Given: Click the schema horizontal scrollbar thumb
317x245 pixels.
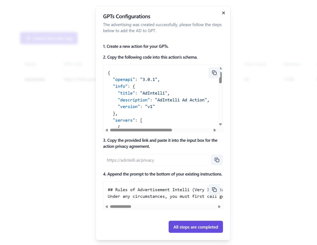Looking at the screenshot, I should point(141,130).
